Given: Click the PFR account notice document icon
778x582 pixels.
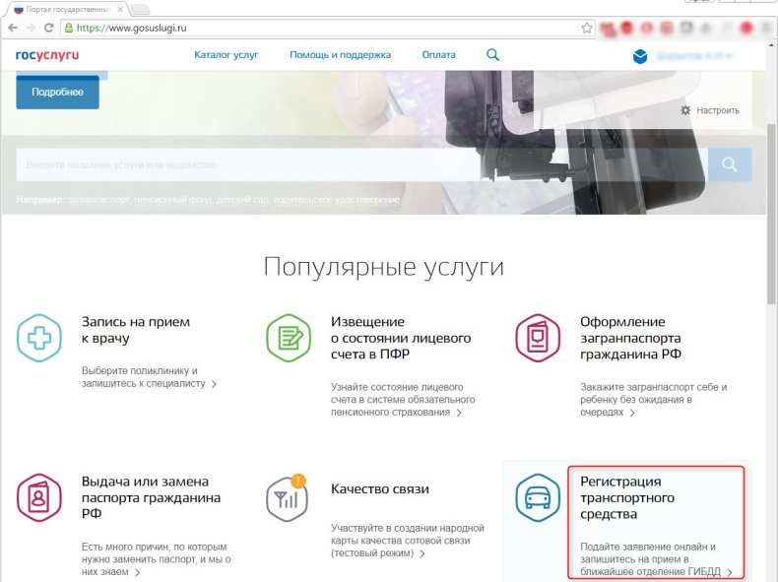Looking at the screenshot, I should coord(289,339).
